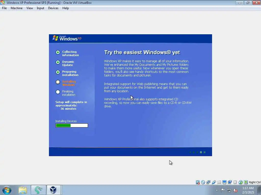Open Windows Explorer from taskbar

23,190
